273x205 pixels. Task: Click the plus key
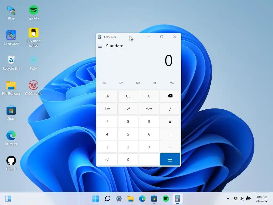170,147
